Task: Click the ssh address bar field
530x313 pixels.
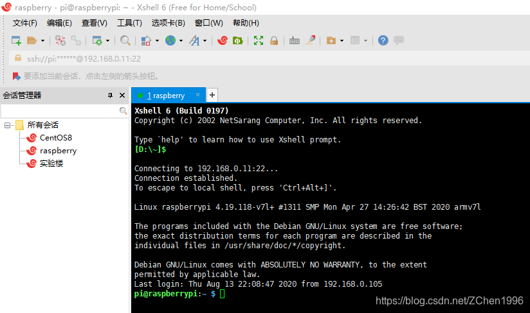Action: (x=270, y=58)
